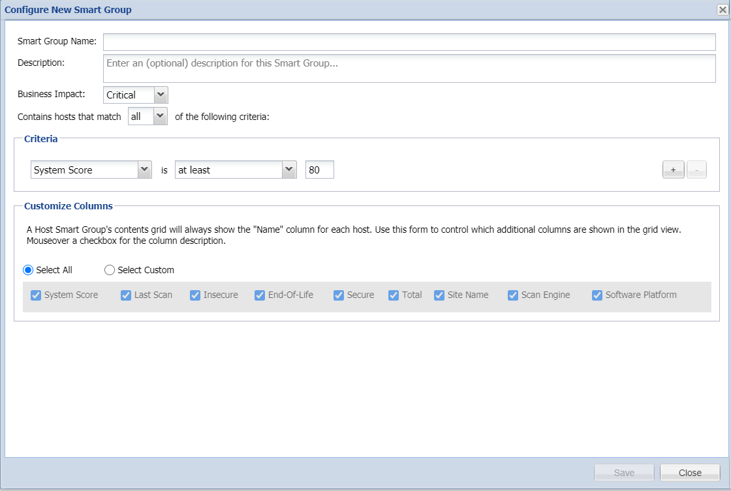Choose the Select Custom radio option

tap(110, 270)
